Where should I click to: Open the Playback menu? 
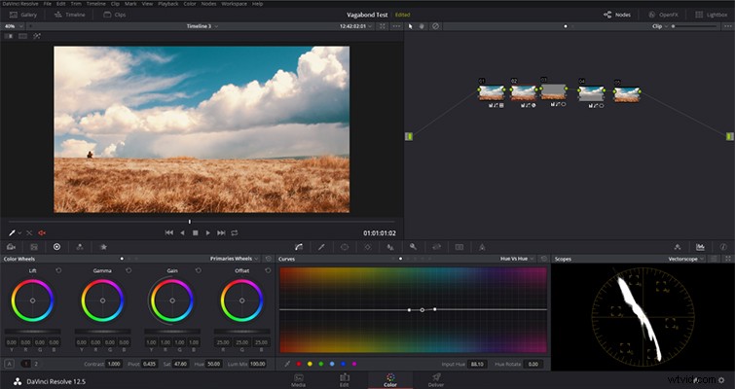pyautogui.click(x=167, y=4)
